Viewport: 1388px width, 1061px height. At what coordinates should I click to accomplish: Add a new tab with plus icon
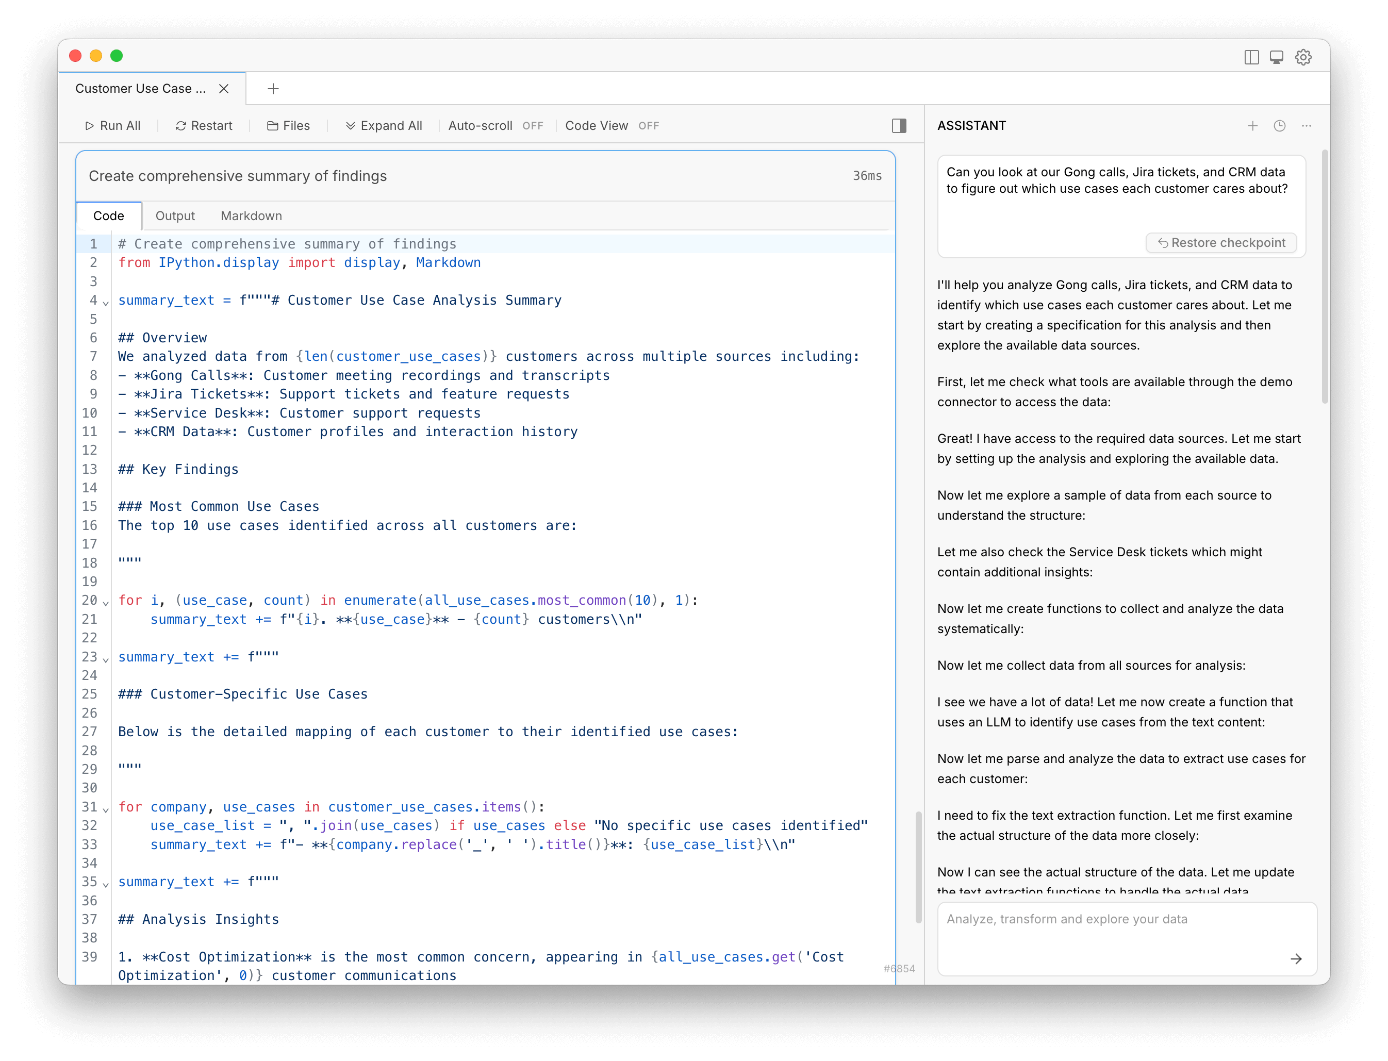(273, 89)
